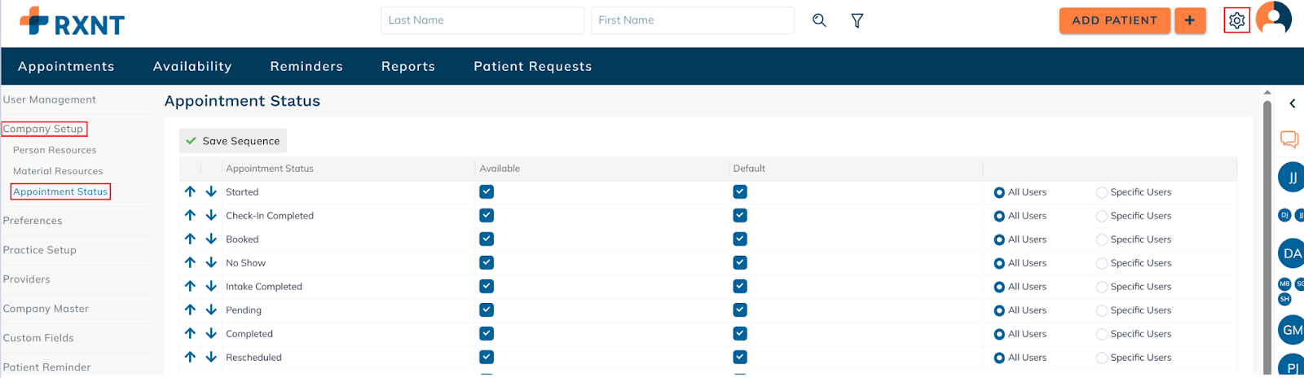
Task: Click the orange plus button
Action: (1190, 20)
